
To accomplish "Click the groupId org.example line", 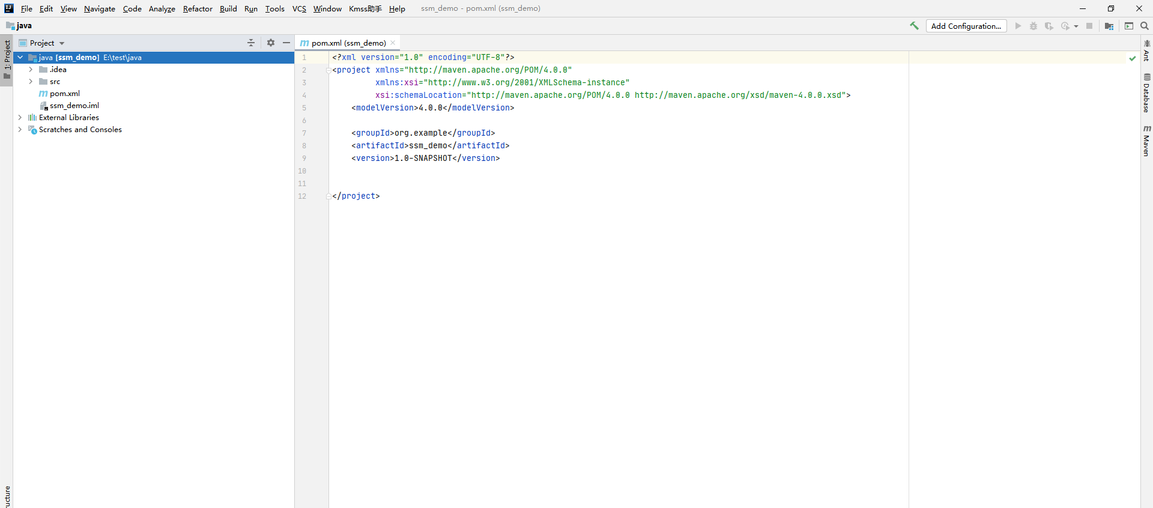I will (423, 133).
